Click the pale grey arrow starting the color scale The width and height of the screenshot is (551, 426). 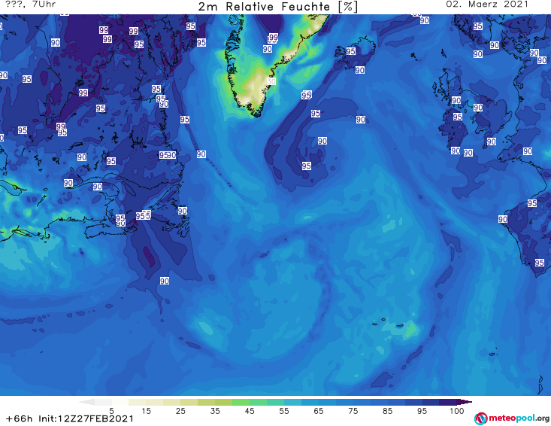(86, 402)
